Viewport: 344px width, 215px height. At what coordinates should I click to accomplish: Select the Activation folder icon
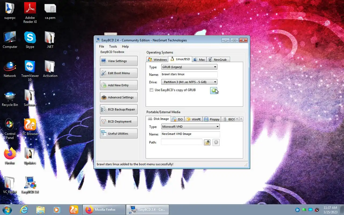coord(50,69)
